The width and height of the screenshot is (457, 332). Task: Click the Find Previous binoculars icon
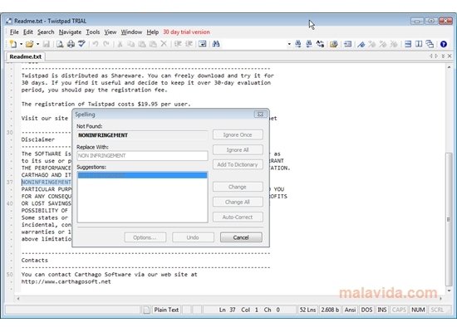(x=309, y=44)
